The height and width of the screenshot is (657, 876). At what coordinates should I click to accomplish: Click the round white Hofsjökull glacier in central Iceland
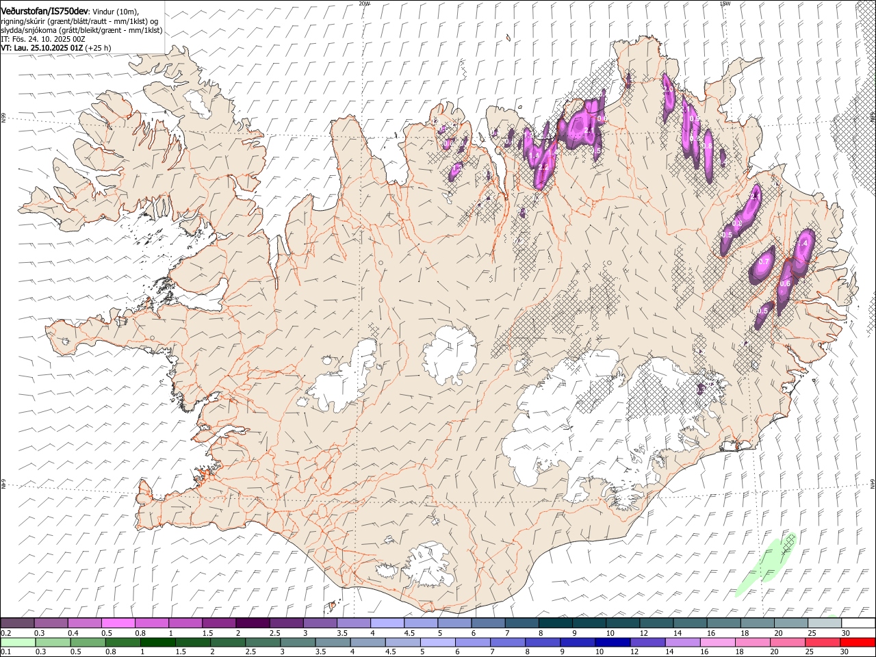click(x=450, y=355)
